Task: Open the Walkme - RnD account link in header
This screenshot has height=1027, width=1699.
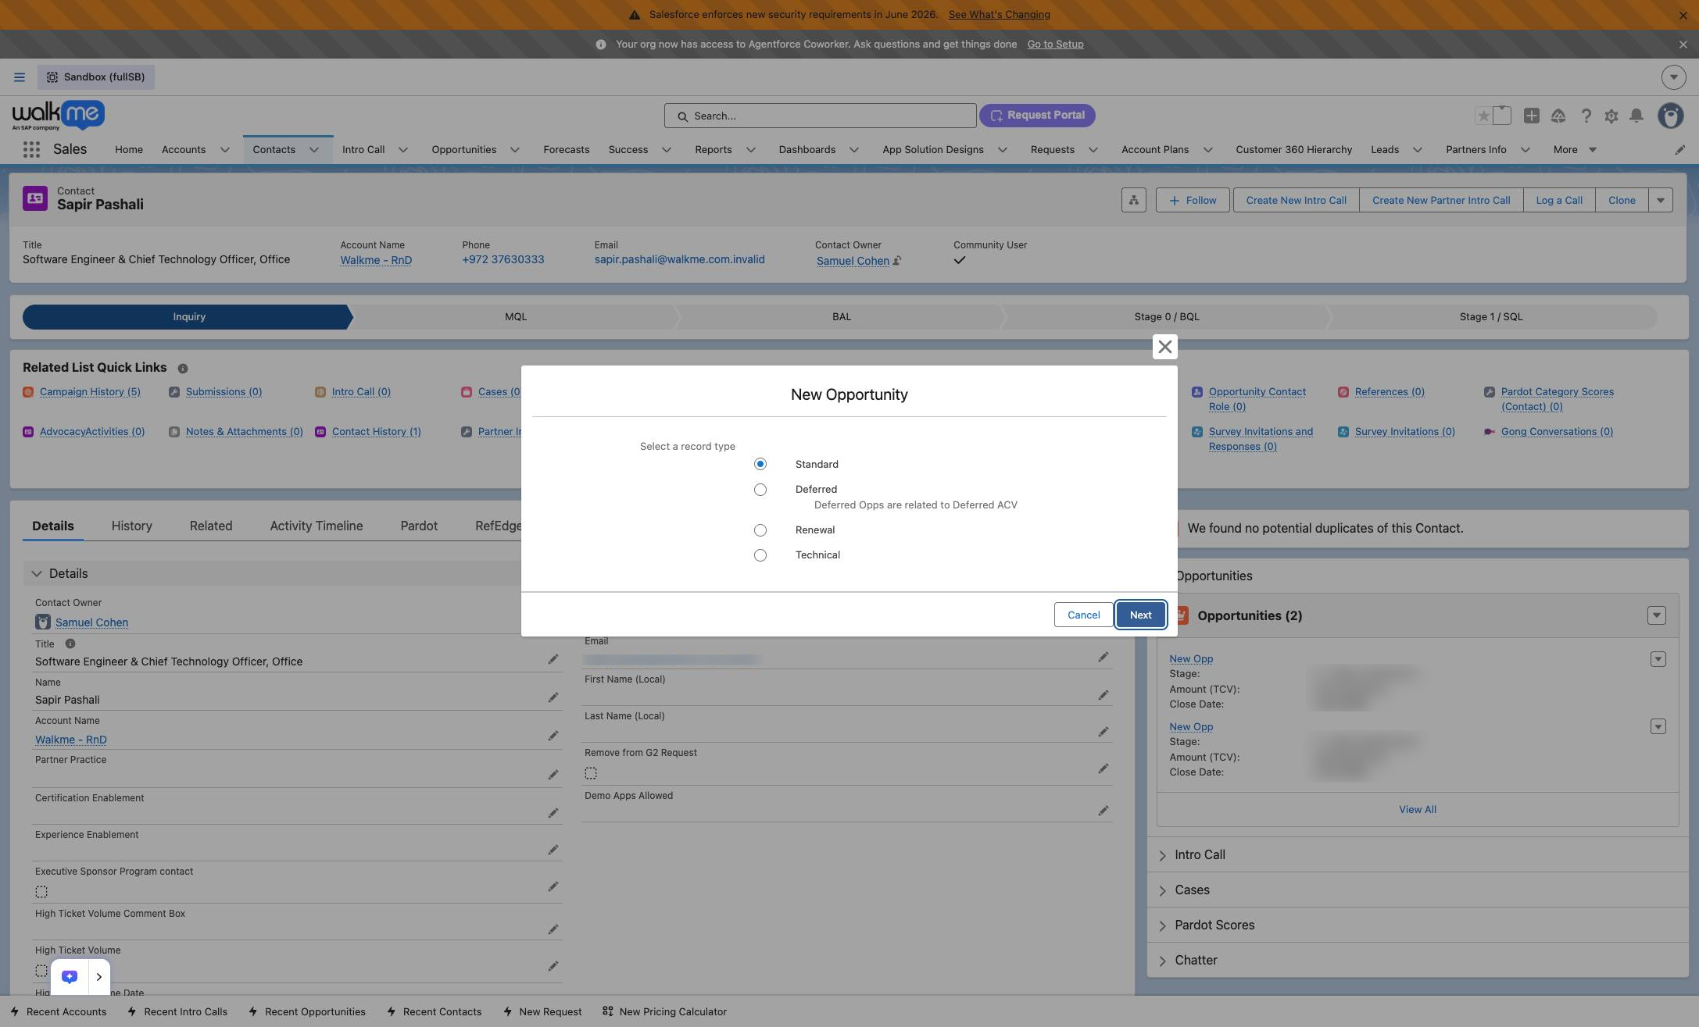Action: 376,261
